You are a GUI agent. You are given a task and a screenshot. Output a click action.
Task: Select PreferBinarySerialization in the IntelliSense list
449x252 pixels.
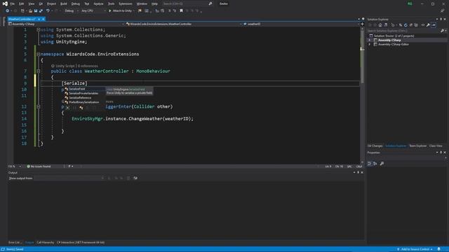click(x=84, y=102)
